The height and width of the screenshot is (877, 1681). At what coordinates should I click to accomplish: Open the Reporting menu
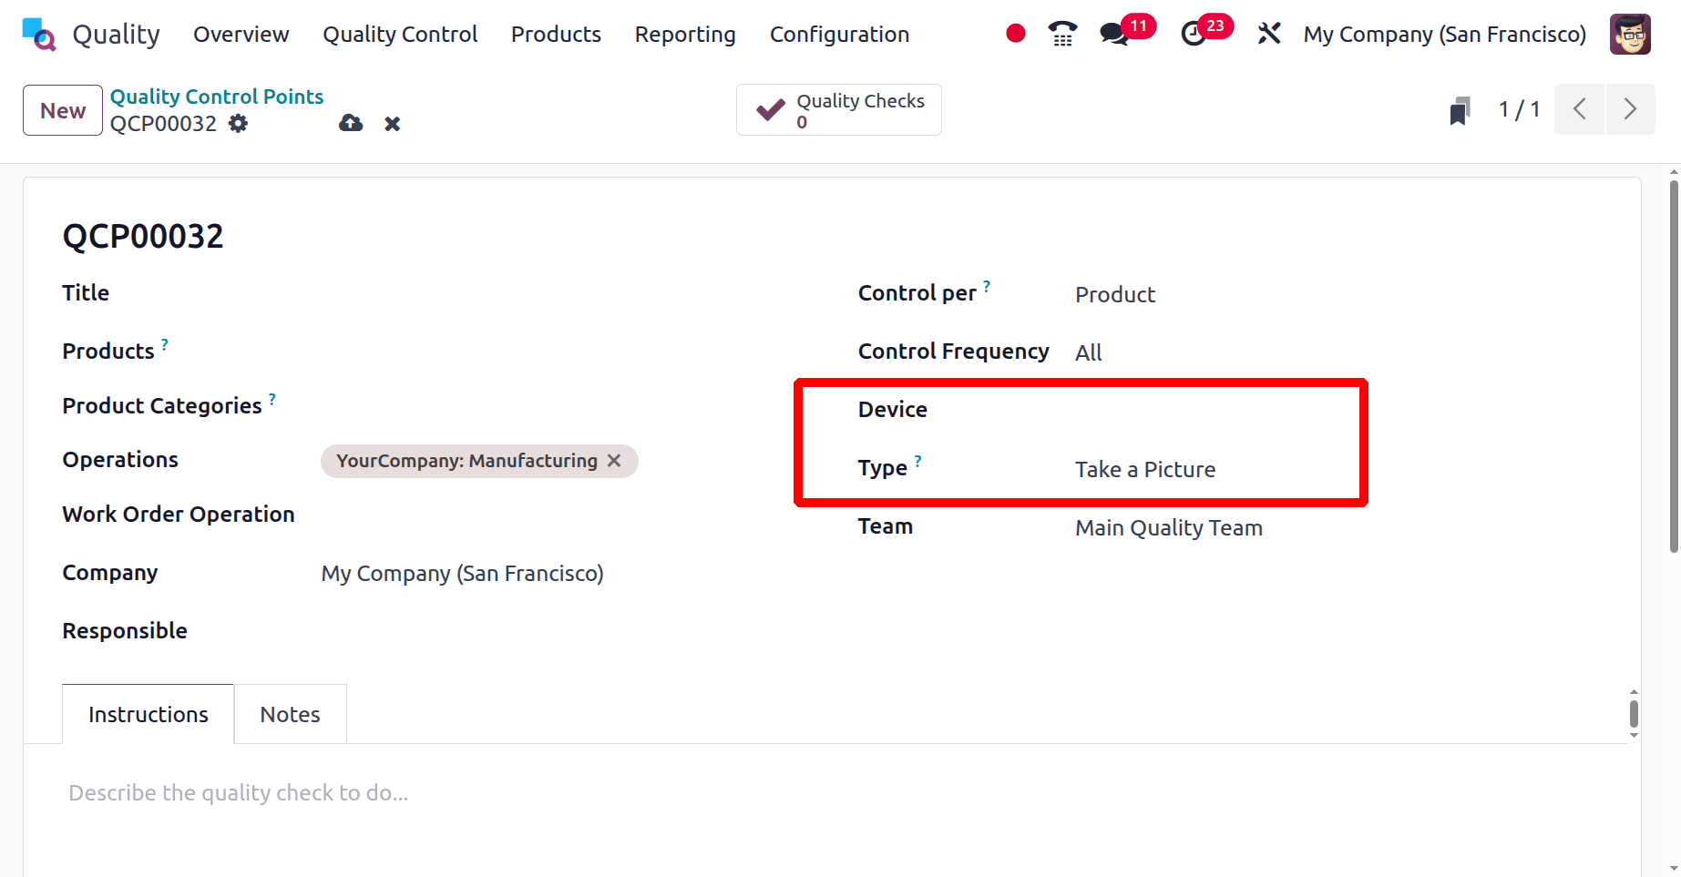click(685, 34)
